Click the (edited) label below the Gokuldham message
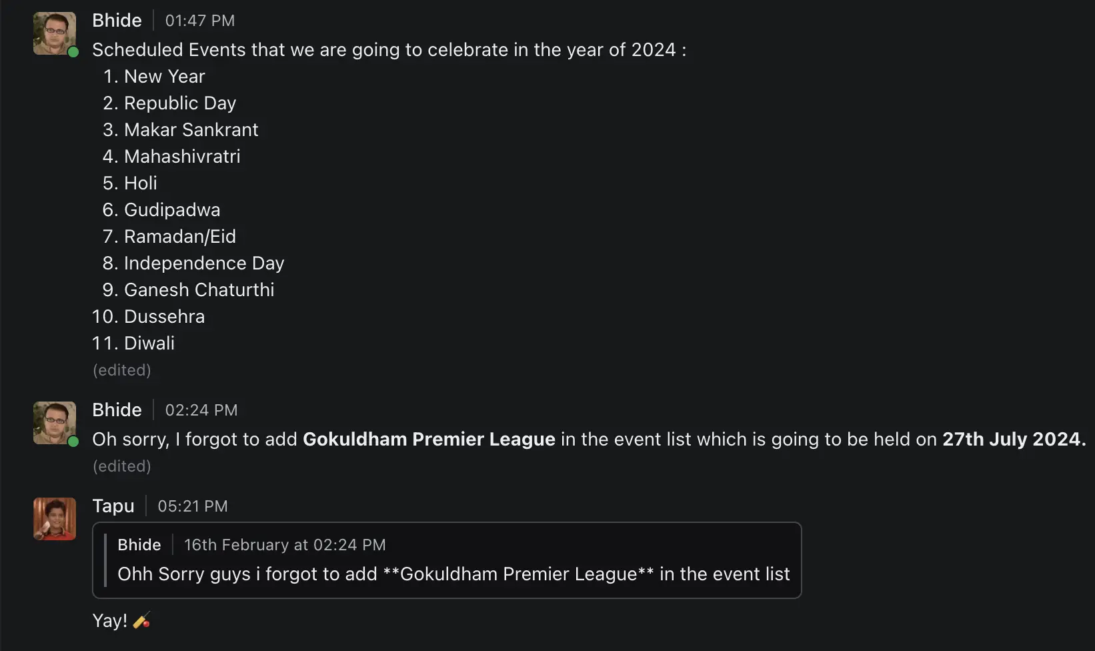The width and height of the screenshot is (1095, 651). [x=121, y=466]
